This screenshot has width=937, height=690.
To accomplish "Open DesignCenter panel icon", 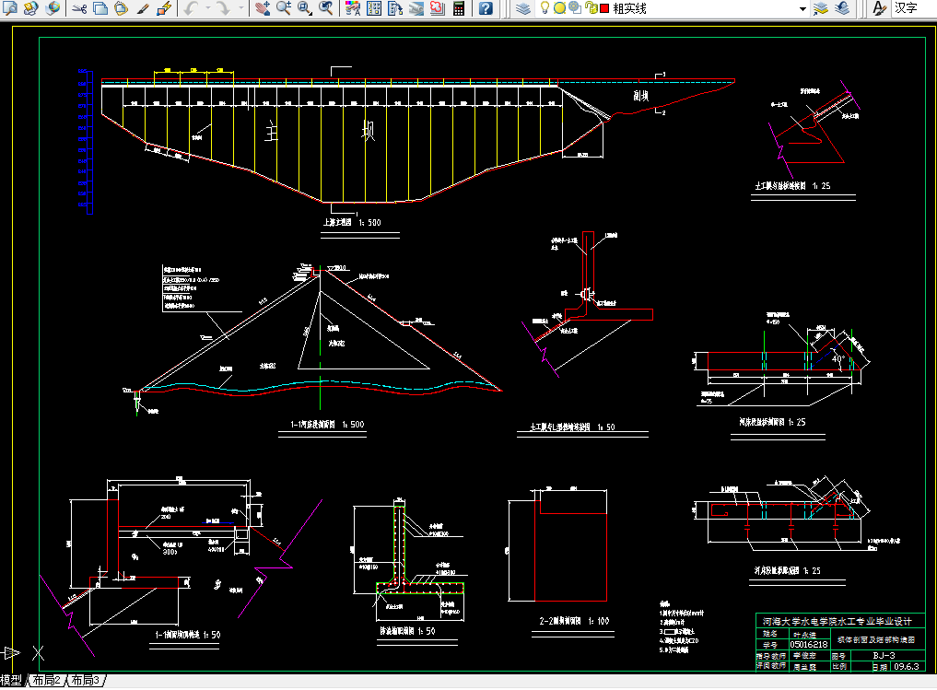I will coord(374,8).
